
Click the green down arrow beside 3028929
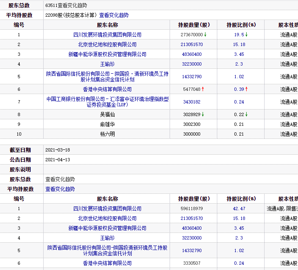tap(203, 114)
